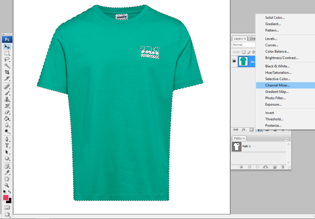Choose Hue/Saturation from the menu
The image size is (315, 219).
[278, 73]
